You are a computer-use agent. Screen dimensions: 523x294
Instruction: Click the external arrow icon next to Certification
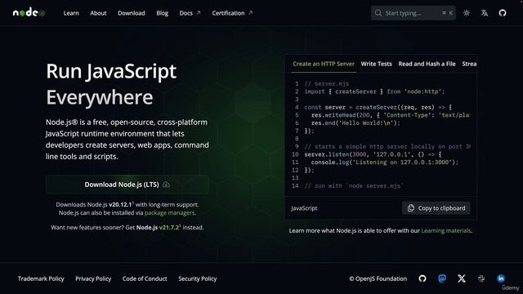pyautogui.click(x=251, y=13)
